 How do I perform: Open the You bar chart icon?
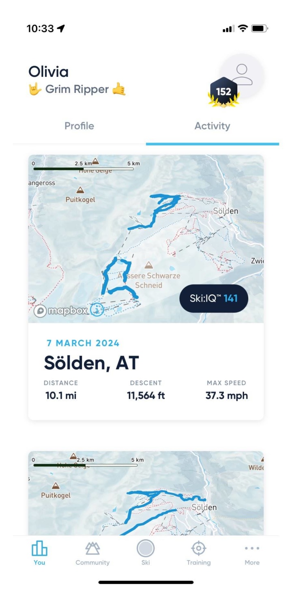point(39,549)
